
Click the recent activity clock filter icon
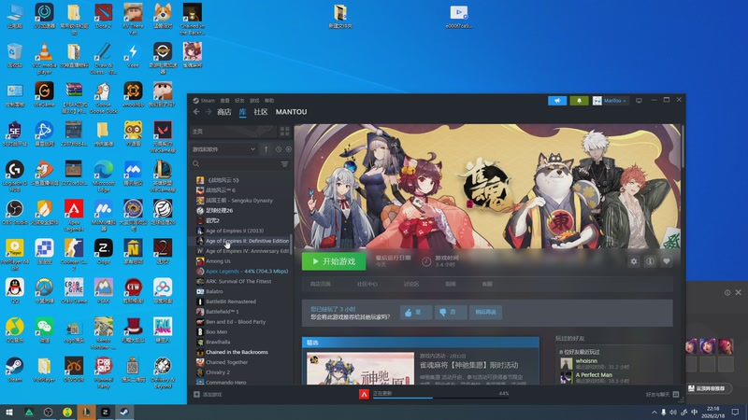click(x=279, y=149)
